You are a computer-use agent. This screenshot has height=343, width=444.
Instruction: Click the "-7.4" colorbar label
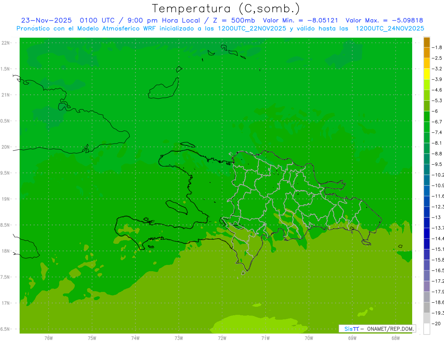coord(437,132)
